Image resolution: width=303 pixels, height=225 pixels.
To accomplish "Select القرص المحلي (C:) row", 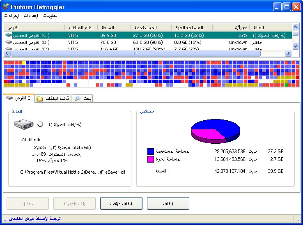I will point(148,35).
